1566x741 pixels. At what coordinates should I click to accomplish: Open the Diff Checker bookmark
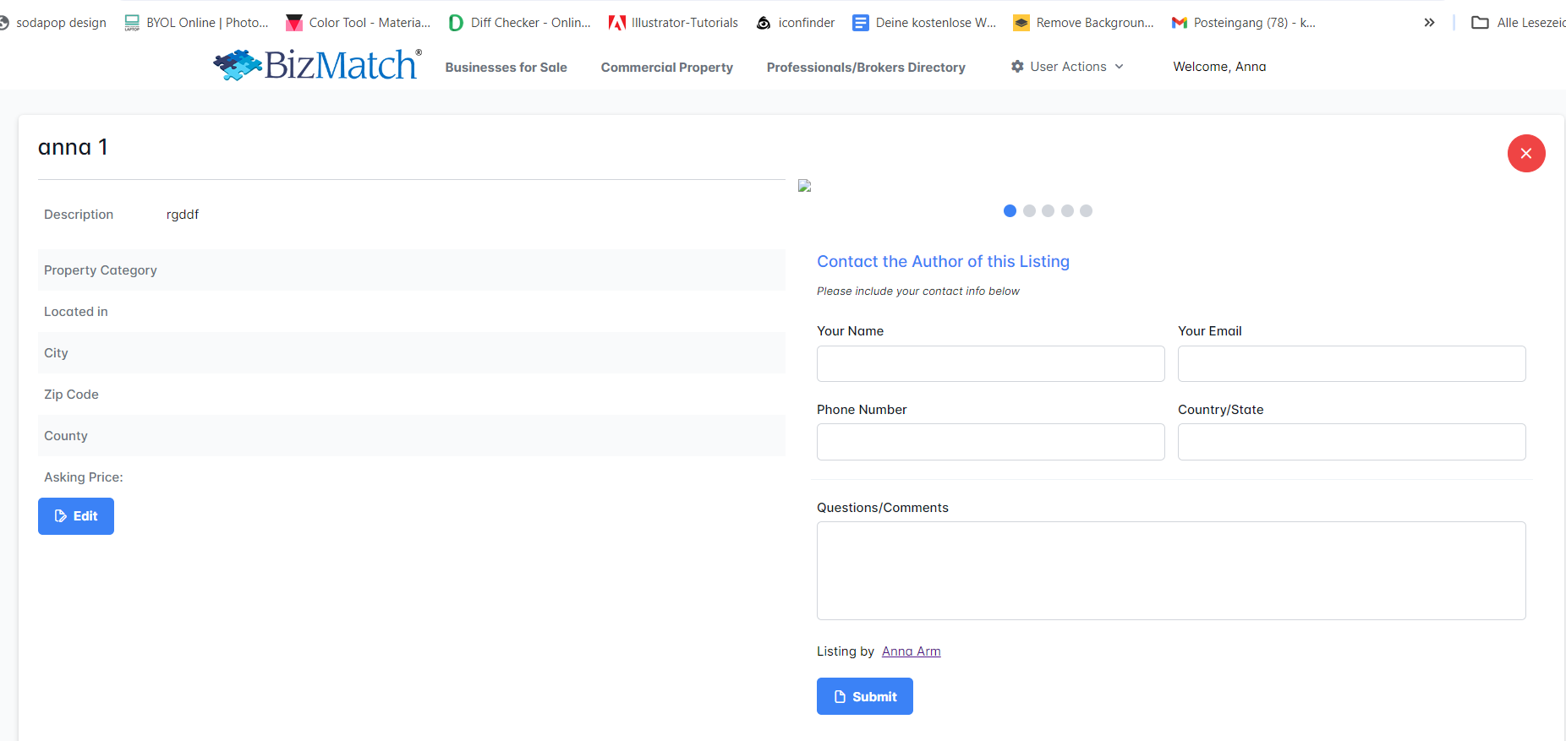coord(520,23)
